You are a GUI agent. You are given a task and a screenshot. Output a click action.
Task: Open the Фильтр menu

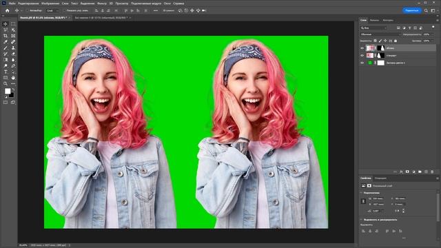pos(102,3)
